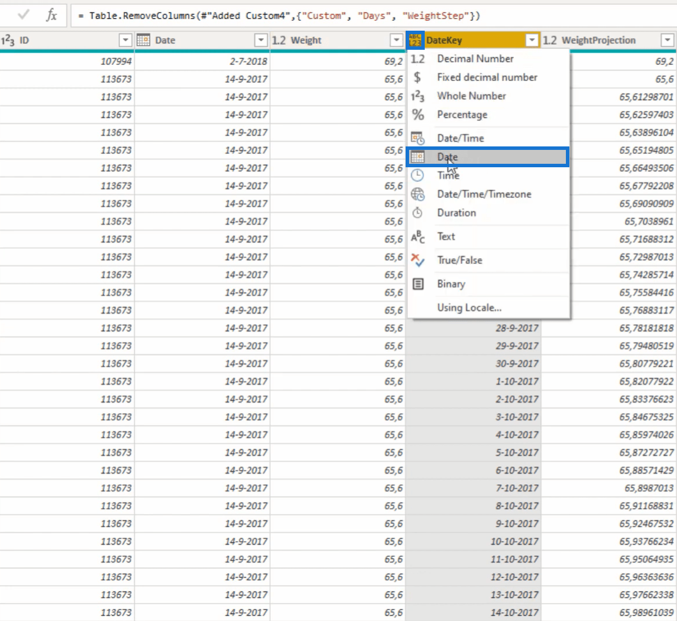Click the Date calendar icon in menu
This screenshot has width=677, height=621.
click(x=418, y=157)
